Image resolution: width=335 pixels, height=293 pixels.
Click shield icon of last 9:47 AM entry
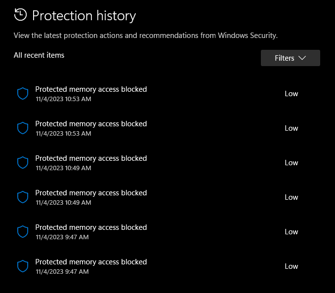[x=23, y=266]
